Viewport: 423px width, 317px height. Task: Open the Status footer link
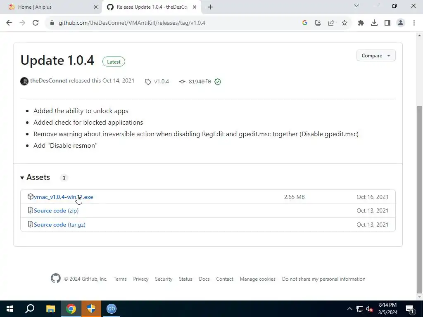[185, 279]
